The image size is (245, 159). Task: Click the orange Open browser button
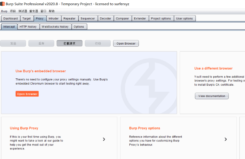pyautogui.click(x=27, y=94)
